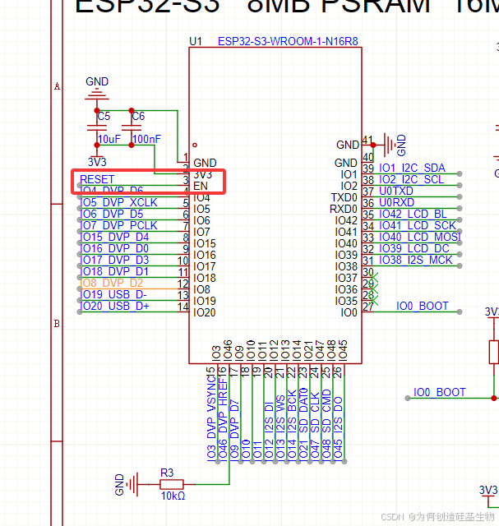This screenshot has height=526, width=499.
Task: Select the IO46_DVP_HREF vertical net label
Action: click(x=223, y=418)
